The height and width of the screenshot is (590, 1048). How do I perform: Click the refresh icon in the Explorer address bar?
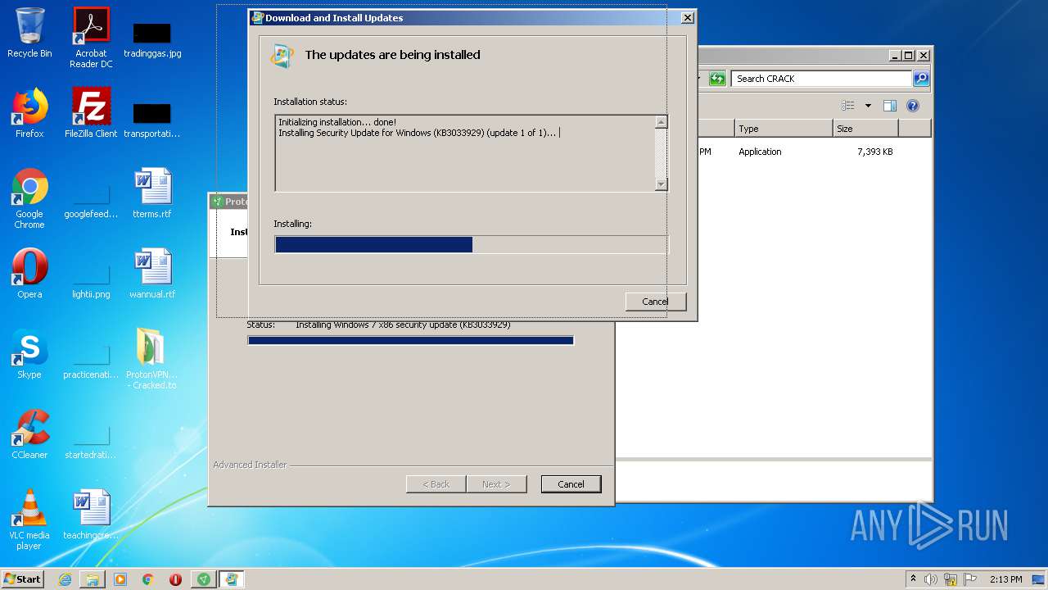tap(717, 79)
